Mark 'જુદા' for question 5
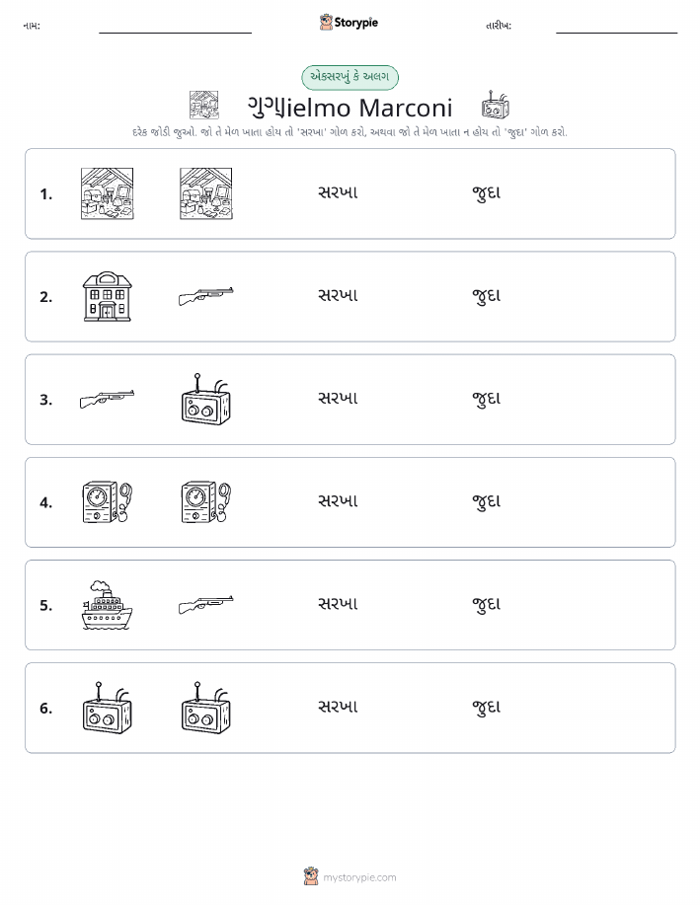This screenshot has height=905, width=700. 487,605
